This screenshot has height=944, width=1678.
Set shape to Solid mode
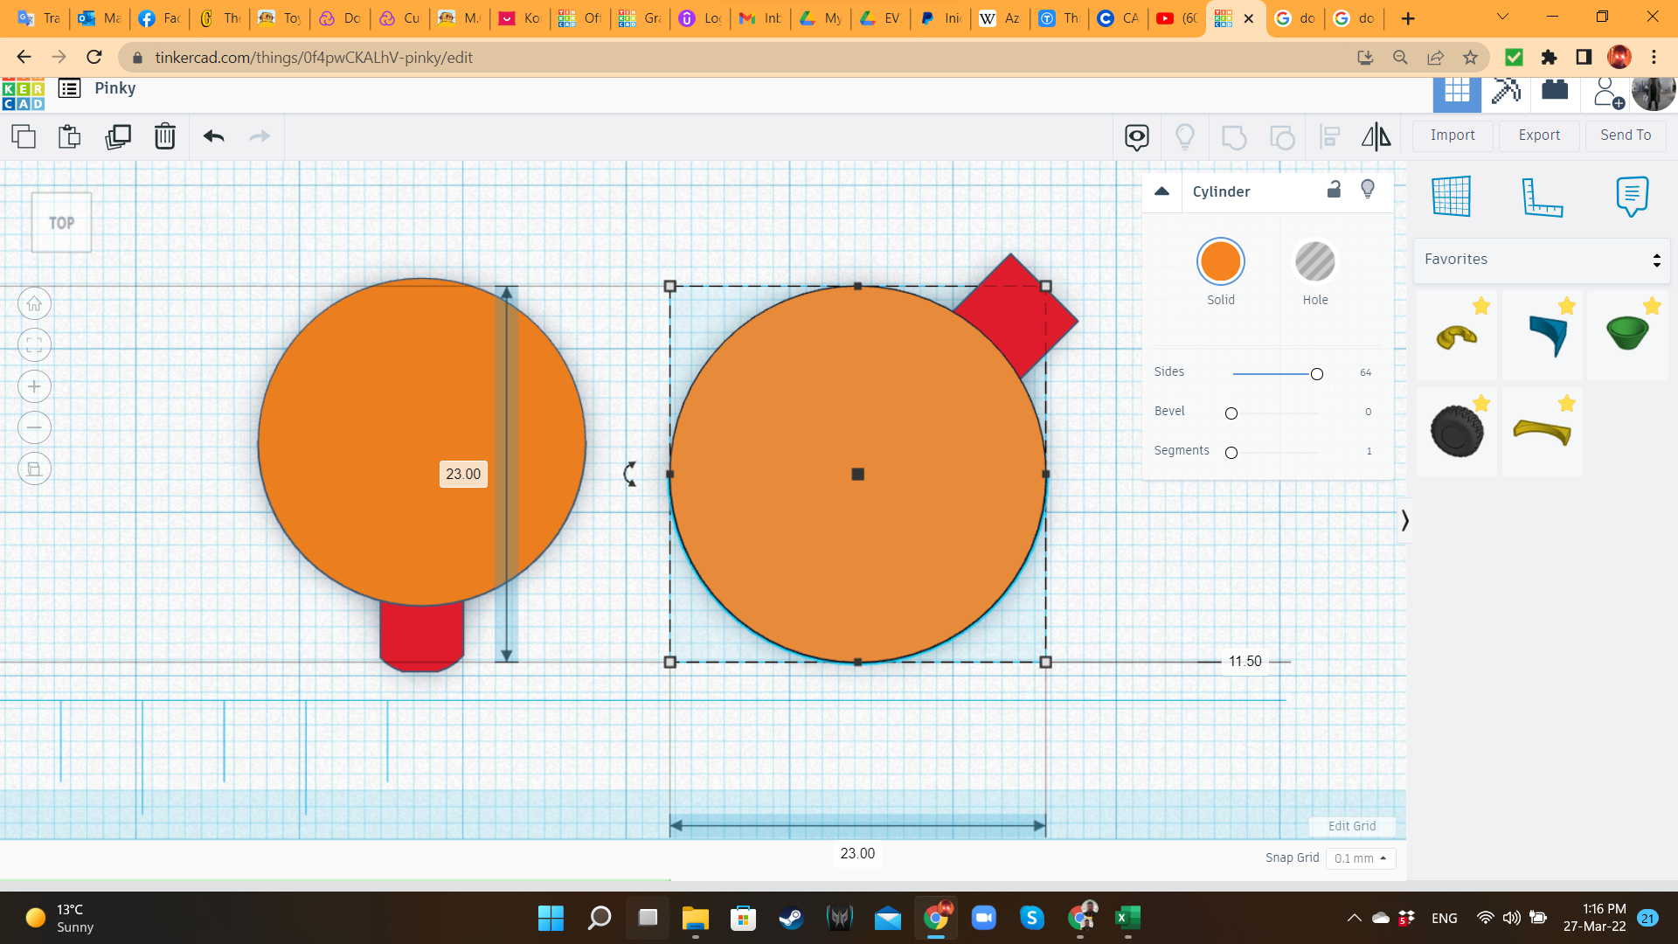click(x=1220, y=261)
